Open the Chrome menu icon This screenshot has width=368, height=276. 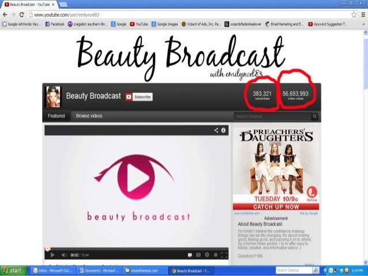point(363,15)
